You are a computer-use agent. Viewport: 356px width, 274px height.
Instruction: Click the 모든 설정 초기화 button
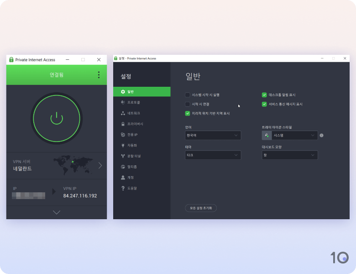click(201, 208)
